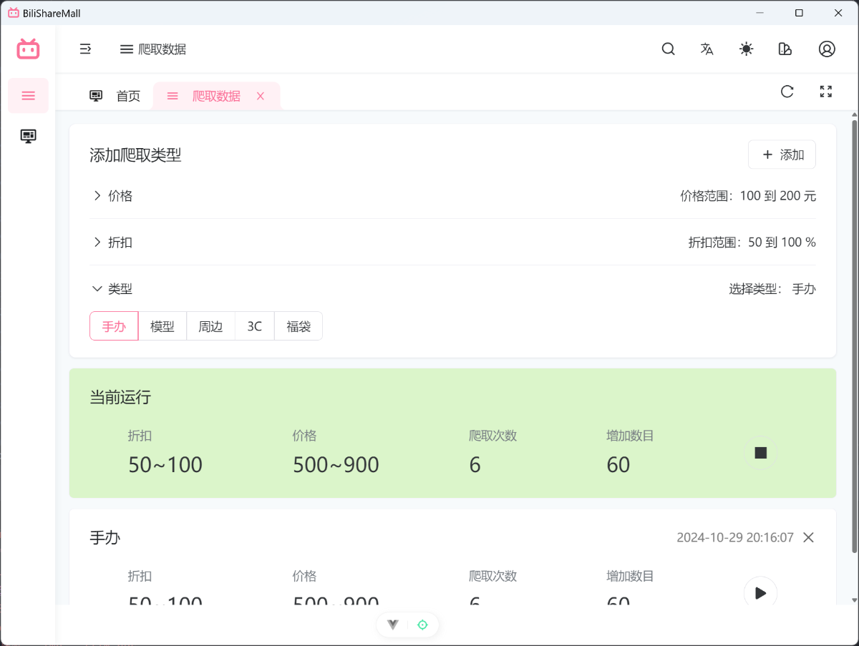Close the 爬取数据 tab
Screen dimensions: 859x646
point(261,97)
